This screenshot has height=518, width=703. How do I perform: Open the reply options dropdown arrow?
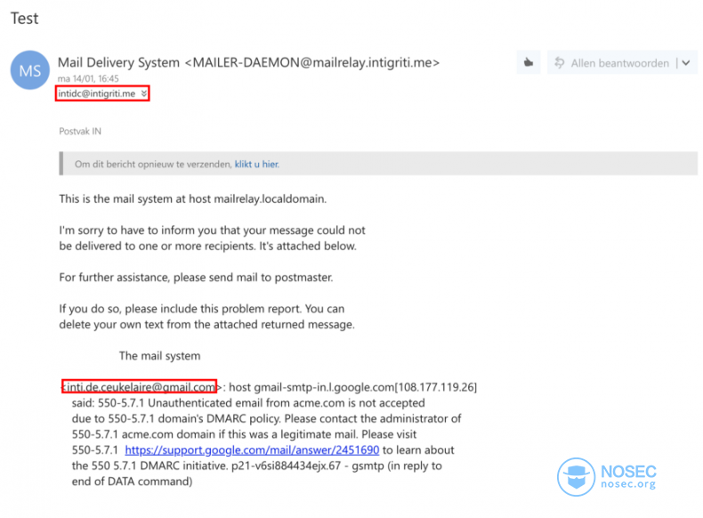(686, 63)
